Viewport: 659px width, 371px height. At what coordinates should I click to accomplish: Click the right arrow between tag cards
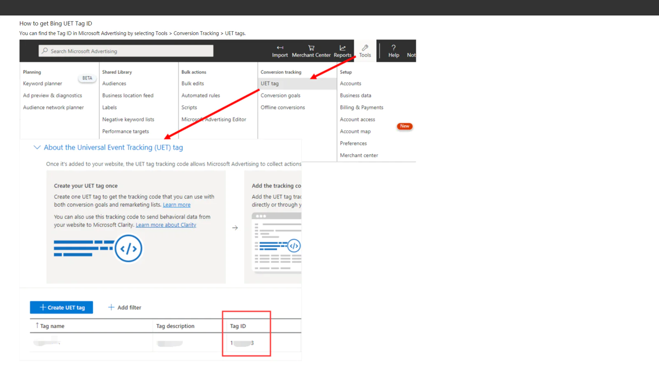click(x=235, y=228)
